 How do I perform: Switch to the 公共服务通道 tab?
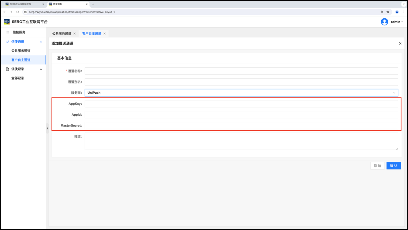[x=62, y=34]
